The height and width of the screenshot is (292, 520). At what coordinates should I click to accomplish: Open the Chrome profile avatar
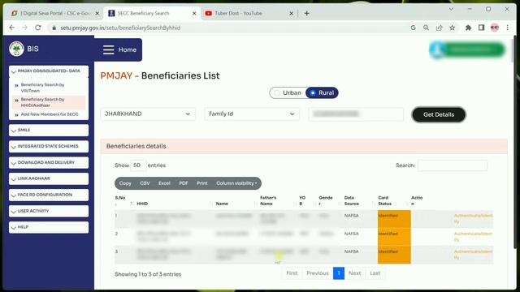point(495,28)
